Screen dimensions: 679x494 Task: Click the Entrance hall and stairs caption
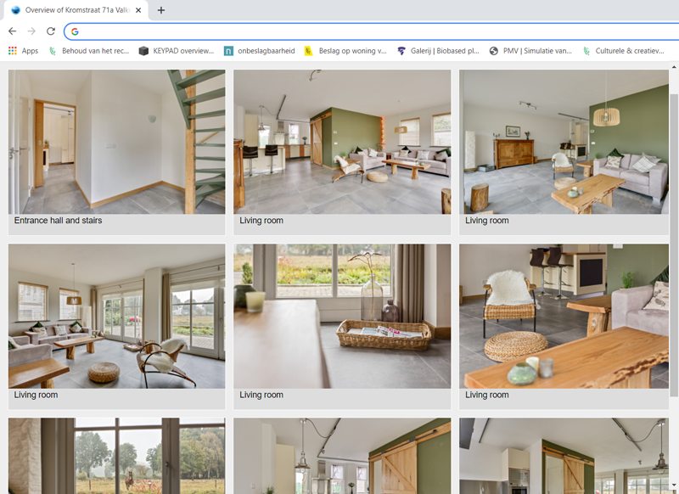tap(58, 221)
